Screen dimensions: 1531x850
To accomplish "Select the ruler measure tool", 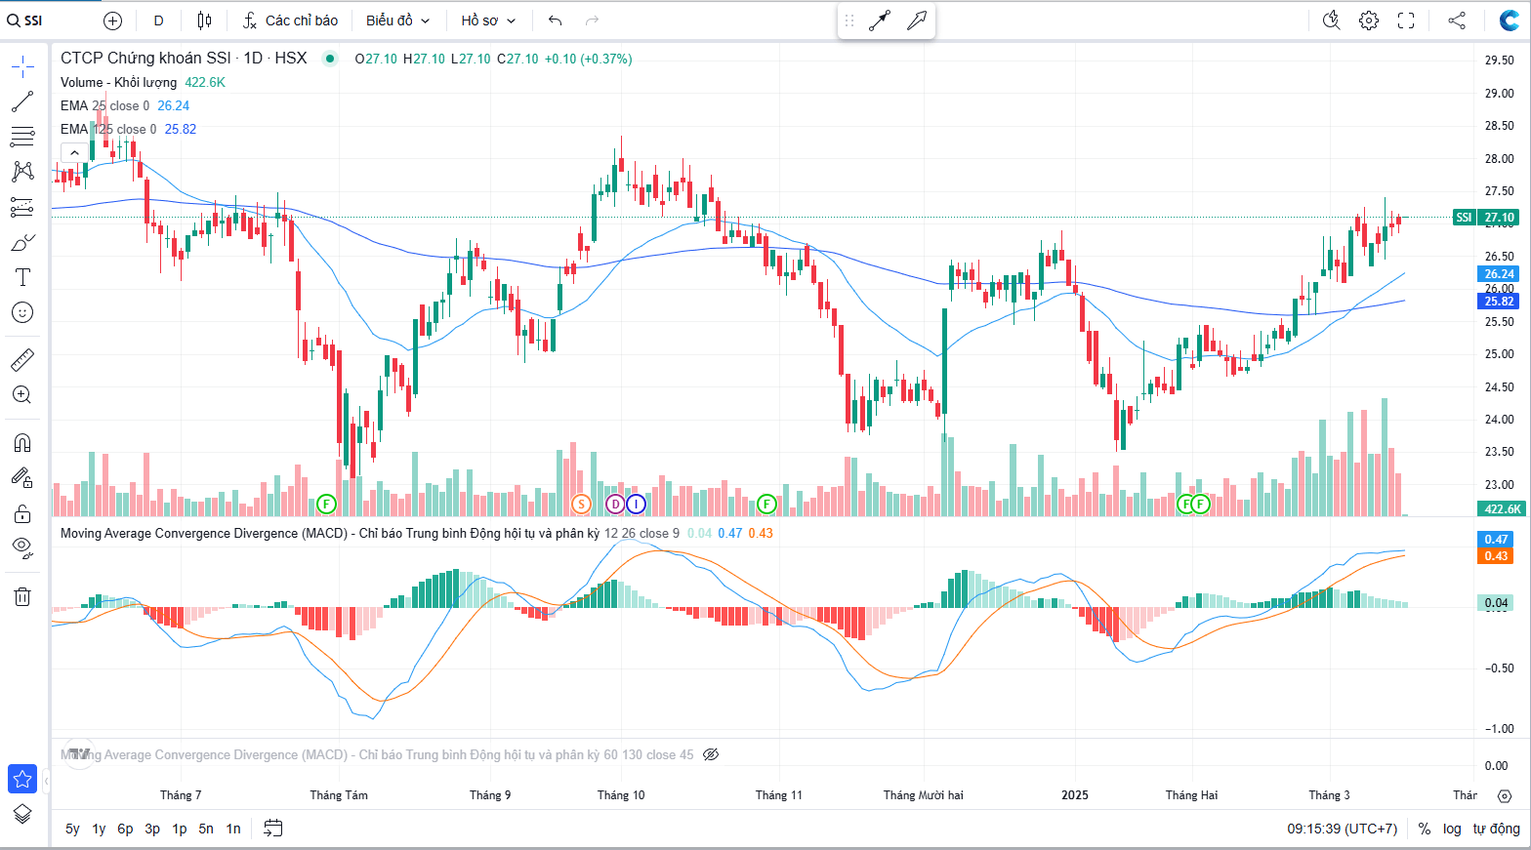I will (22, 360).
